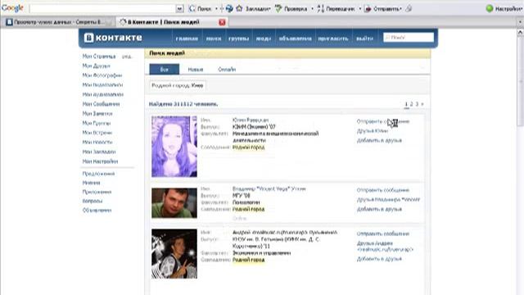Click the spell-check Проверка icon

[278, 9]
